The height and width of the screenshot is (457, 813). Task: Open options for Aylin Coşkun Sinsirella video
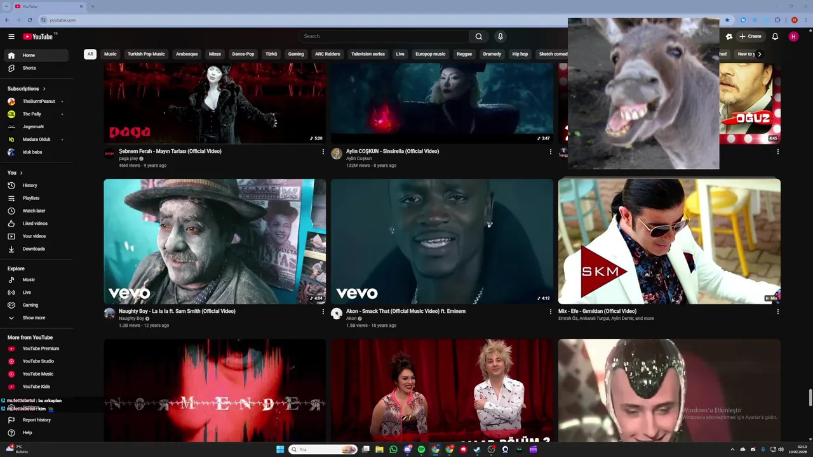point(550,152)
